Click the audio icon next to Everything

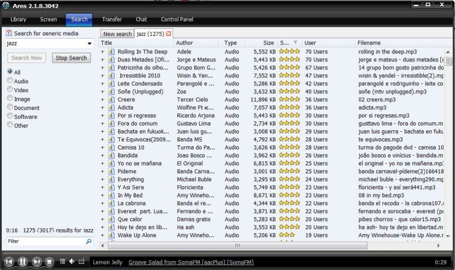pyautogui.click(x=112, y=179)
